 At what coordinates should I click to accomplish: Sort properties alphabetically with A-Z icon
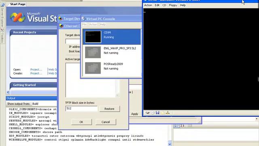183,126
